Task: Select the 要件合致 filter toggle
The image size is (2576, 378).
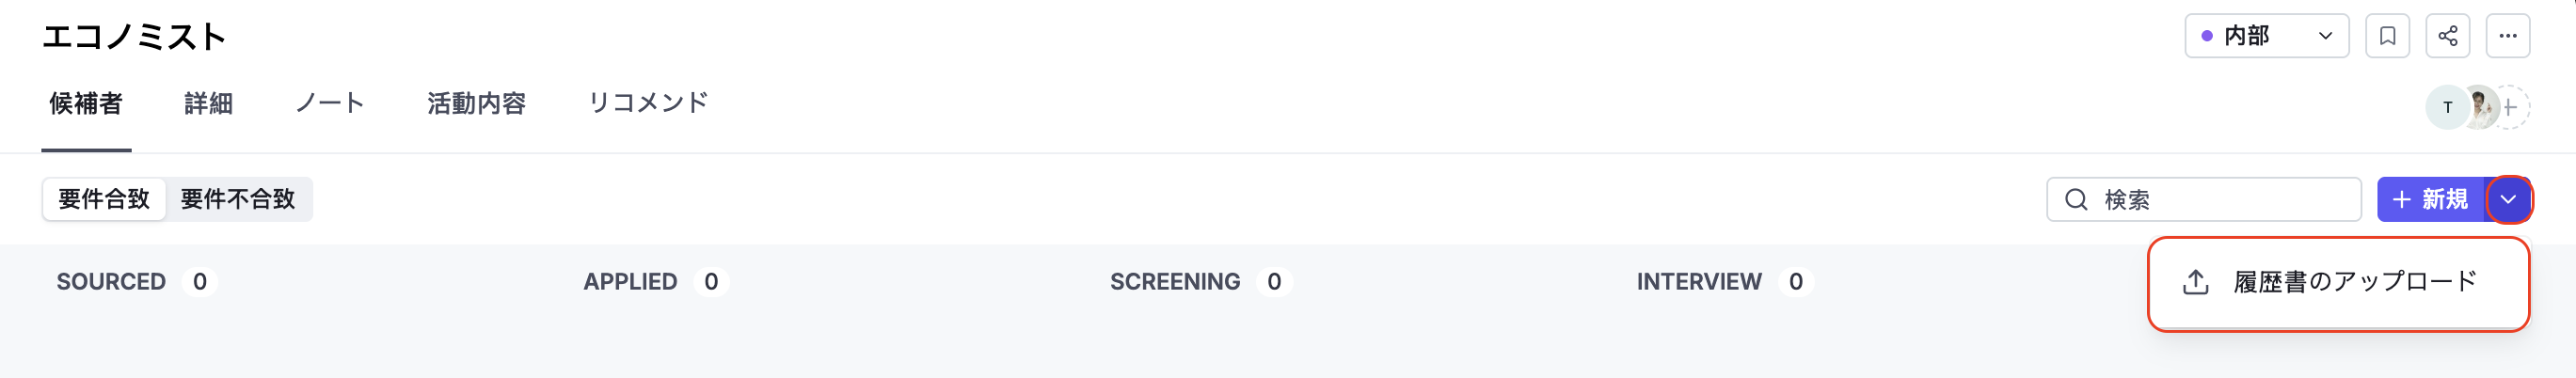Action: click(x=104, y=199)
